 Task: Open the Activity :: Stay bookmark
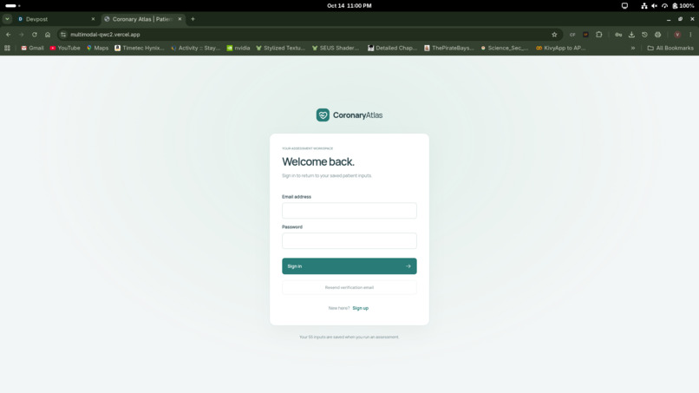195,48
